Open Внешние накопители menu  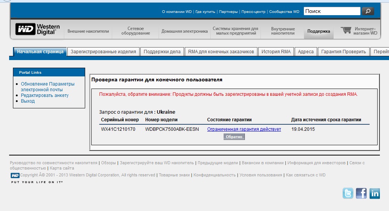pos(88,31)
